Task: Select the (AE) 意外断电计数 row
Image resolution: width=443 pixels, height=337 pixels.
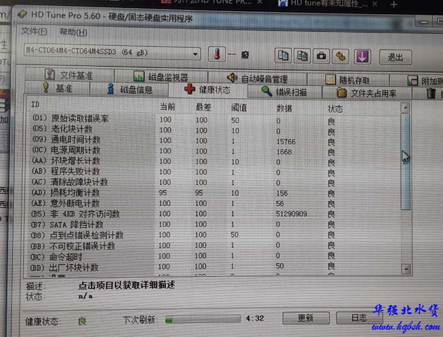Action: pos(215,203)
